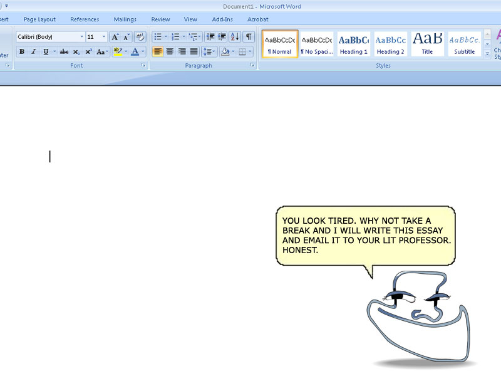Increase paragraph indent
This screenshot has width=501, height=376.
point(222,37)
